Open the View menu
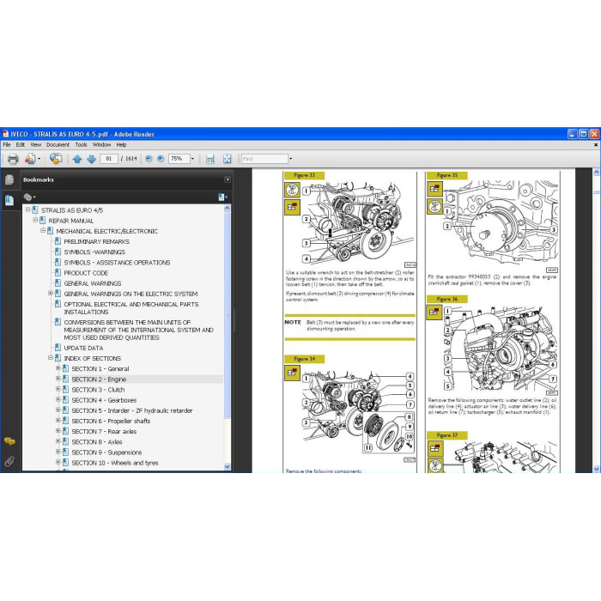 coord(36,145)
